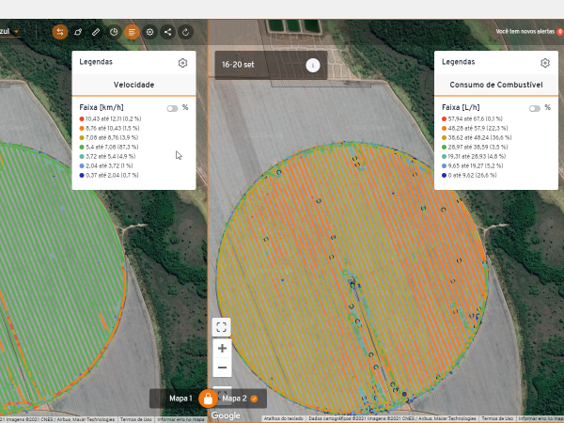Click the share icon in toolbar

tap(167, 32)
